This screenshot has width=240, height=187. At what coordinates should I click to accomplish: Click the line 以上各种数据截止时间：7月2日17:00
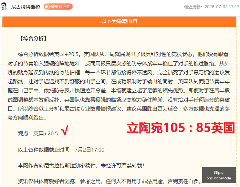(x=61, y=149)
